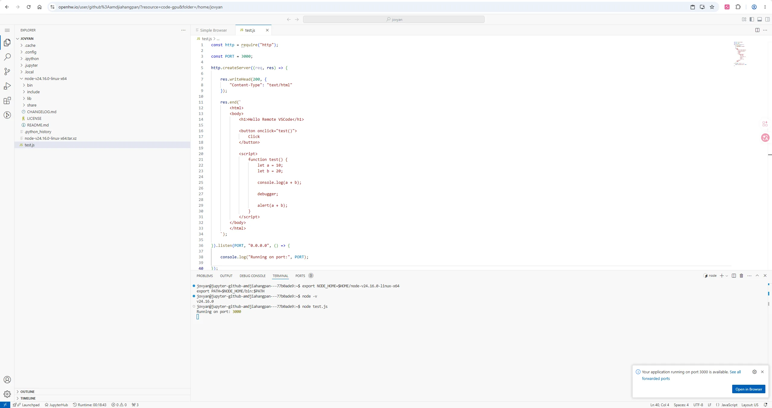Kill the terminal with trash icon

click(x=742, y=276)
